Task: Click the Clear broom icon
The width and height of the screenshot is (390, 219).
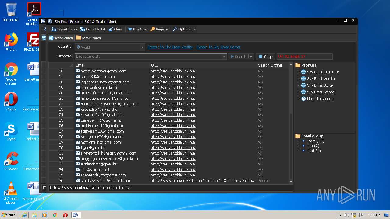Action: (x=111, y=29)
